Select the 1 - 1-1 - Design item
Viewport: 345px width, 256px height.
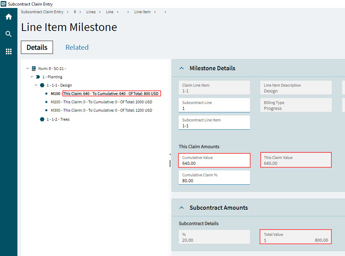(x=59, y=85)
